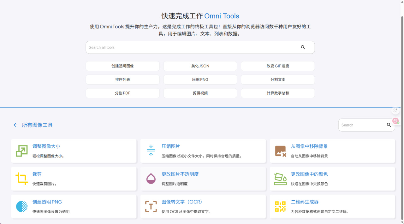Click the description 快速裁剪图片。
The image size is (404, 224).
(45, 184)
